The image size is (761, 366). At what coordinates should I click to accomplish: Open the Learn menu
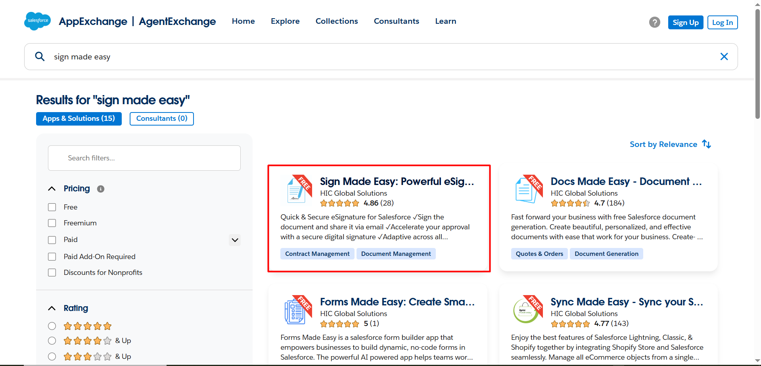coord(446,21)
